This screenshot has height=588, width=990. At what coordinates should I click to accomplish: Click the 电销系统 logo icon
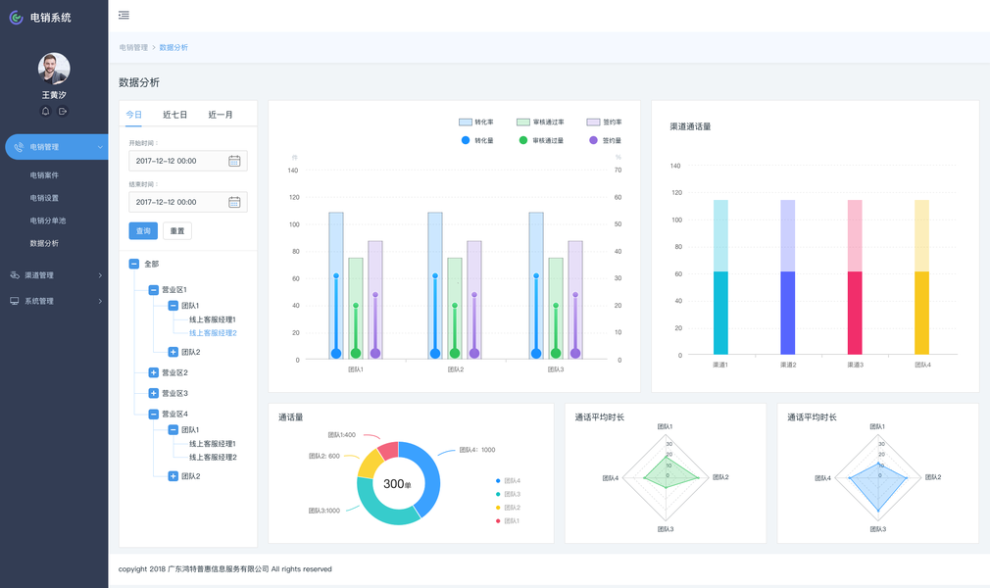click(17, 18)
